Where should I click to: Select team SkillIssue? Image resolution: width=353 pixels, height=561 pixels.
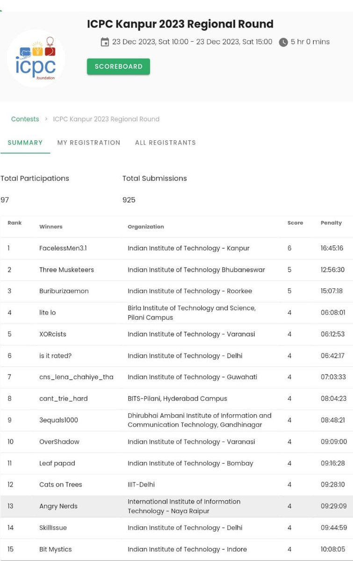click(x=53, y=528)
